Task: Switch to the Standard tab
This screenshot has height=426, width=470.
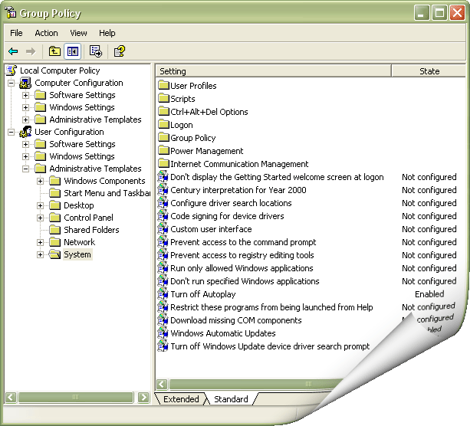Action: coord(231,399)
